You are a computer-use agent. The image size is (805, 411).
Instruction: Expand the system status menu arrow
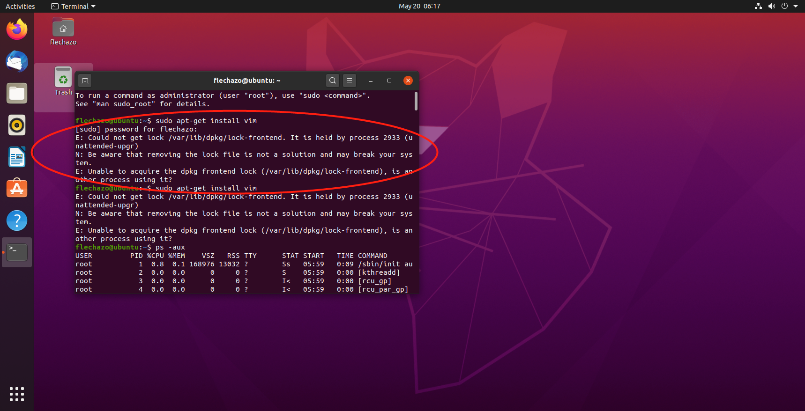tap(796, 6)
